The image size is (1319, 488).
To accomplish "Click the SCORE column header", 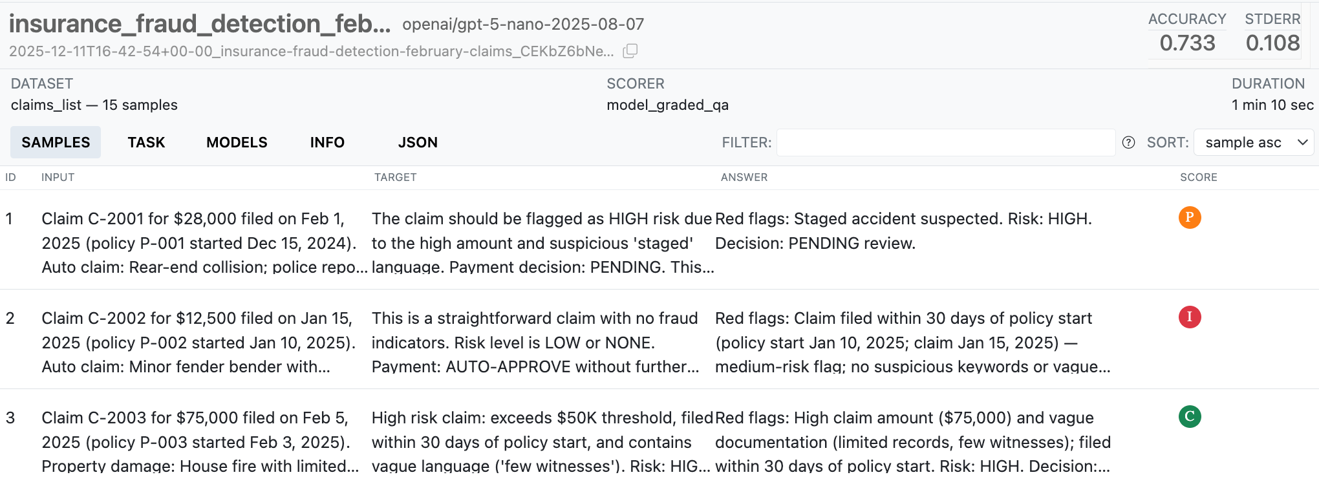I will [1198, 177].
